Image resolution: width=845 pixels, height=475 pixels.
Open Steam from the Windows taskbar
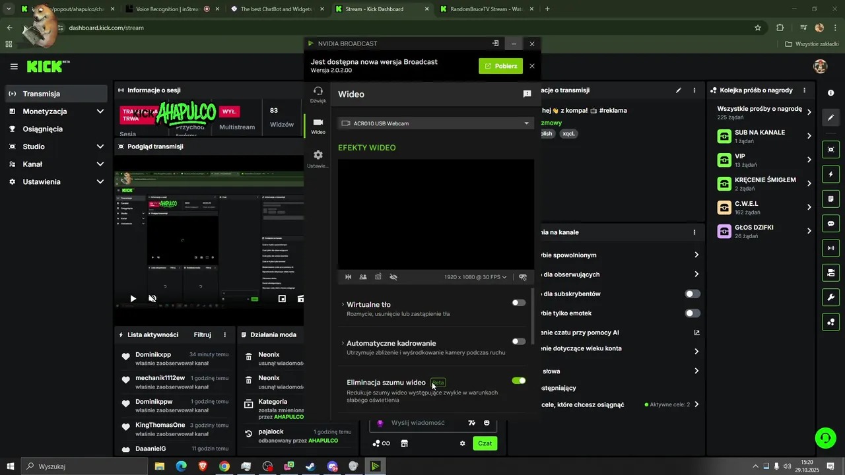(310, 466)
